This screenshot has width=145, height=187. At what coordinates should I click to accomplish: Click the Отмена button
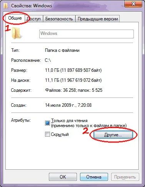point(94,177)
